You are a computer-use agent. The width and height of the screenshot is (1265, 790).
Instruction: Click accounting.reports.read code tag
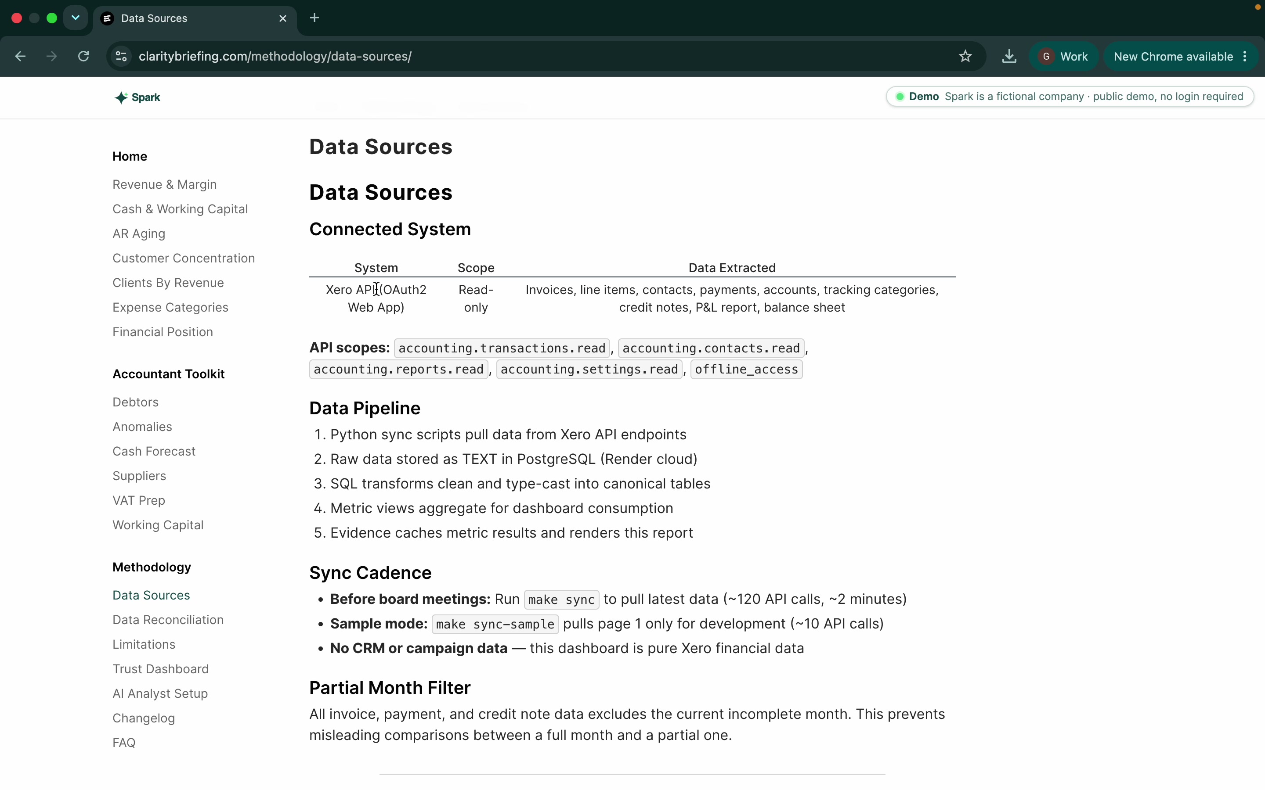398,370
